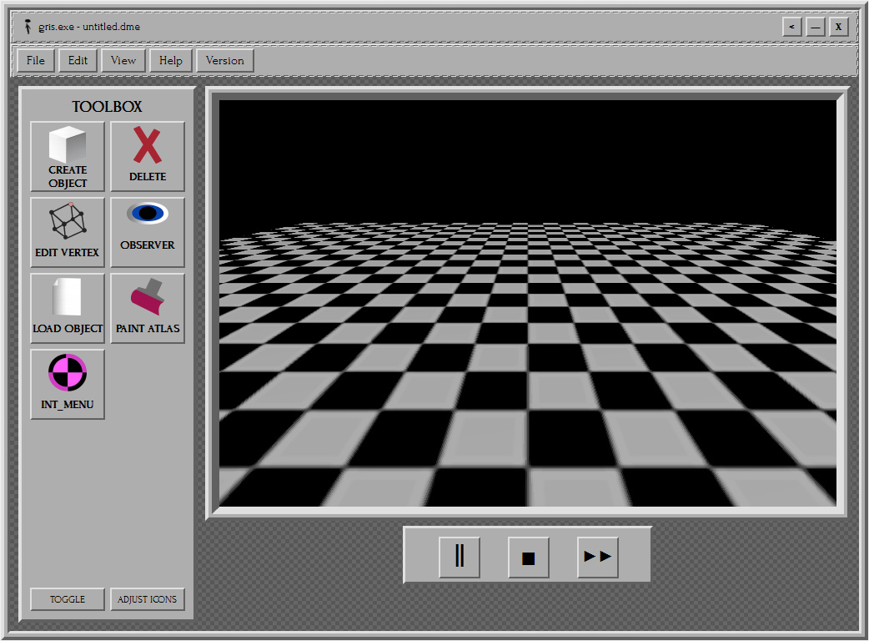Open the Edit menu
Screen dimensions: 869x641
click(x=78, y=61)
